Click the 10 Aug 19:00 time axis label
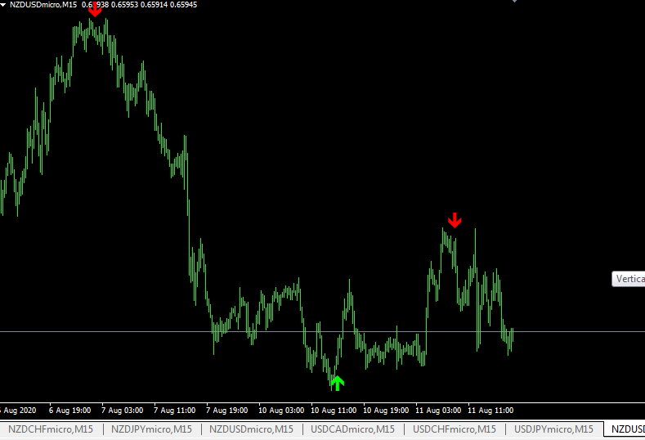645x440 pixels. click(386, 410)
